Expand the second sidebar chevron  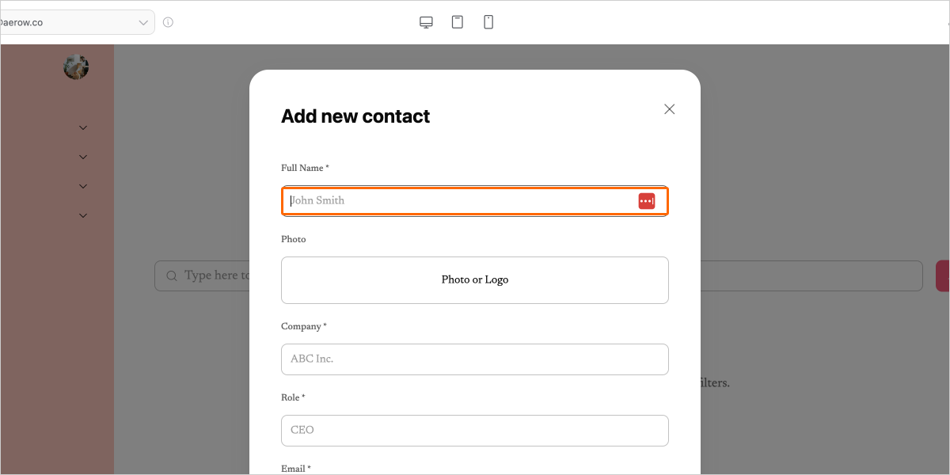(x=83, y=157)
